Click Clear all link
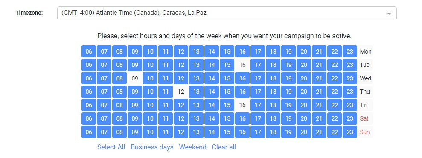The height and width of the screenshot is (158, 422). pos(224,147)
